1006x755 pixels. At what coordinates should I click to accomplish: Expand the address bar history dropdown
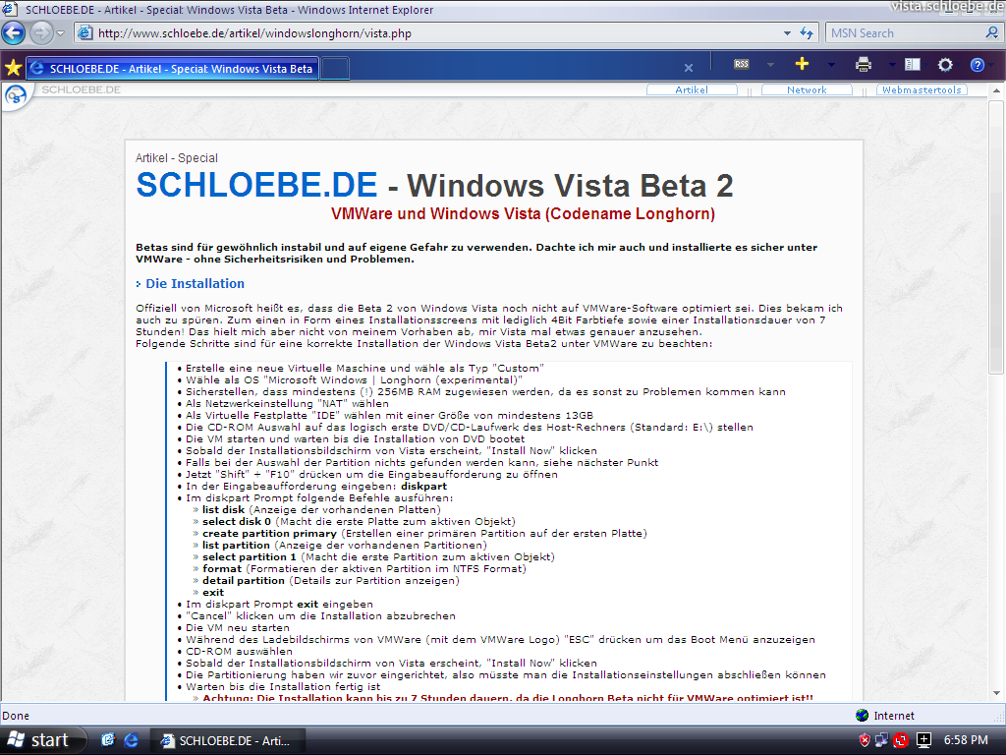(x=787, y=33)
